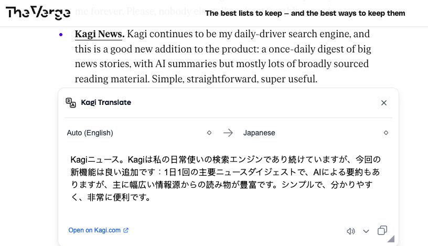Select the Japanese target language label
This screenshot has height=246, width=428.
tap(259, 133)
